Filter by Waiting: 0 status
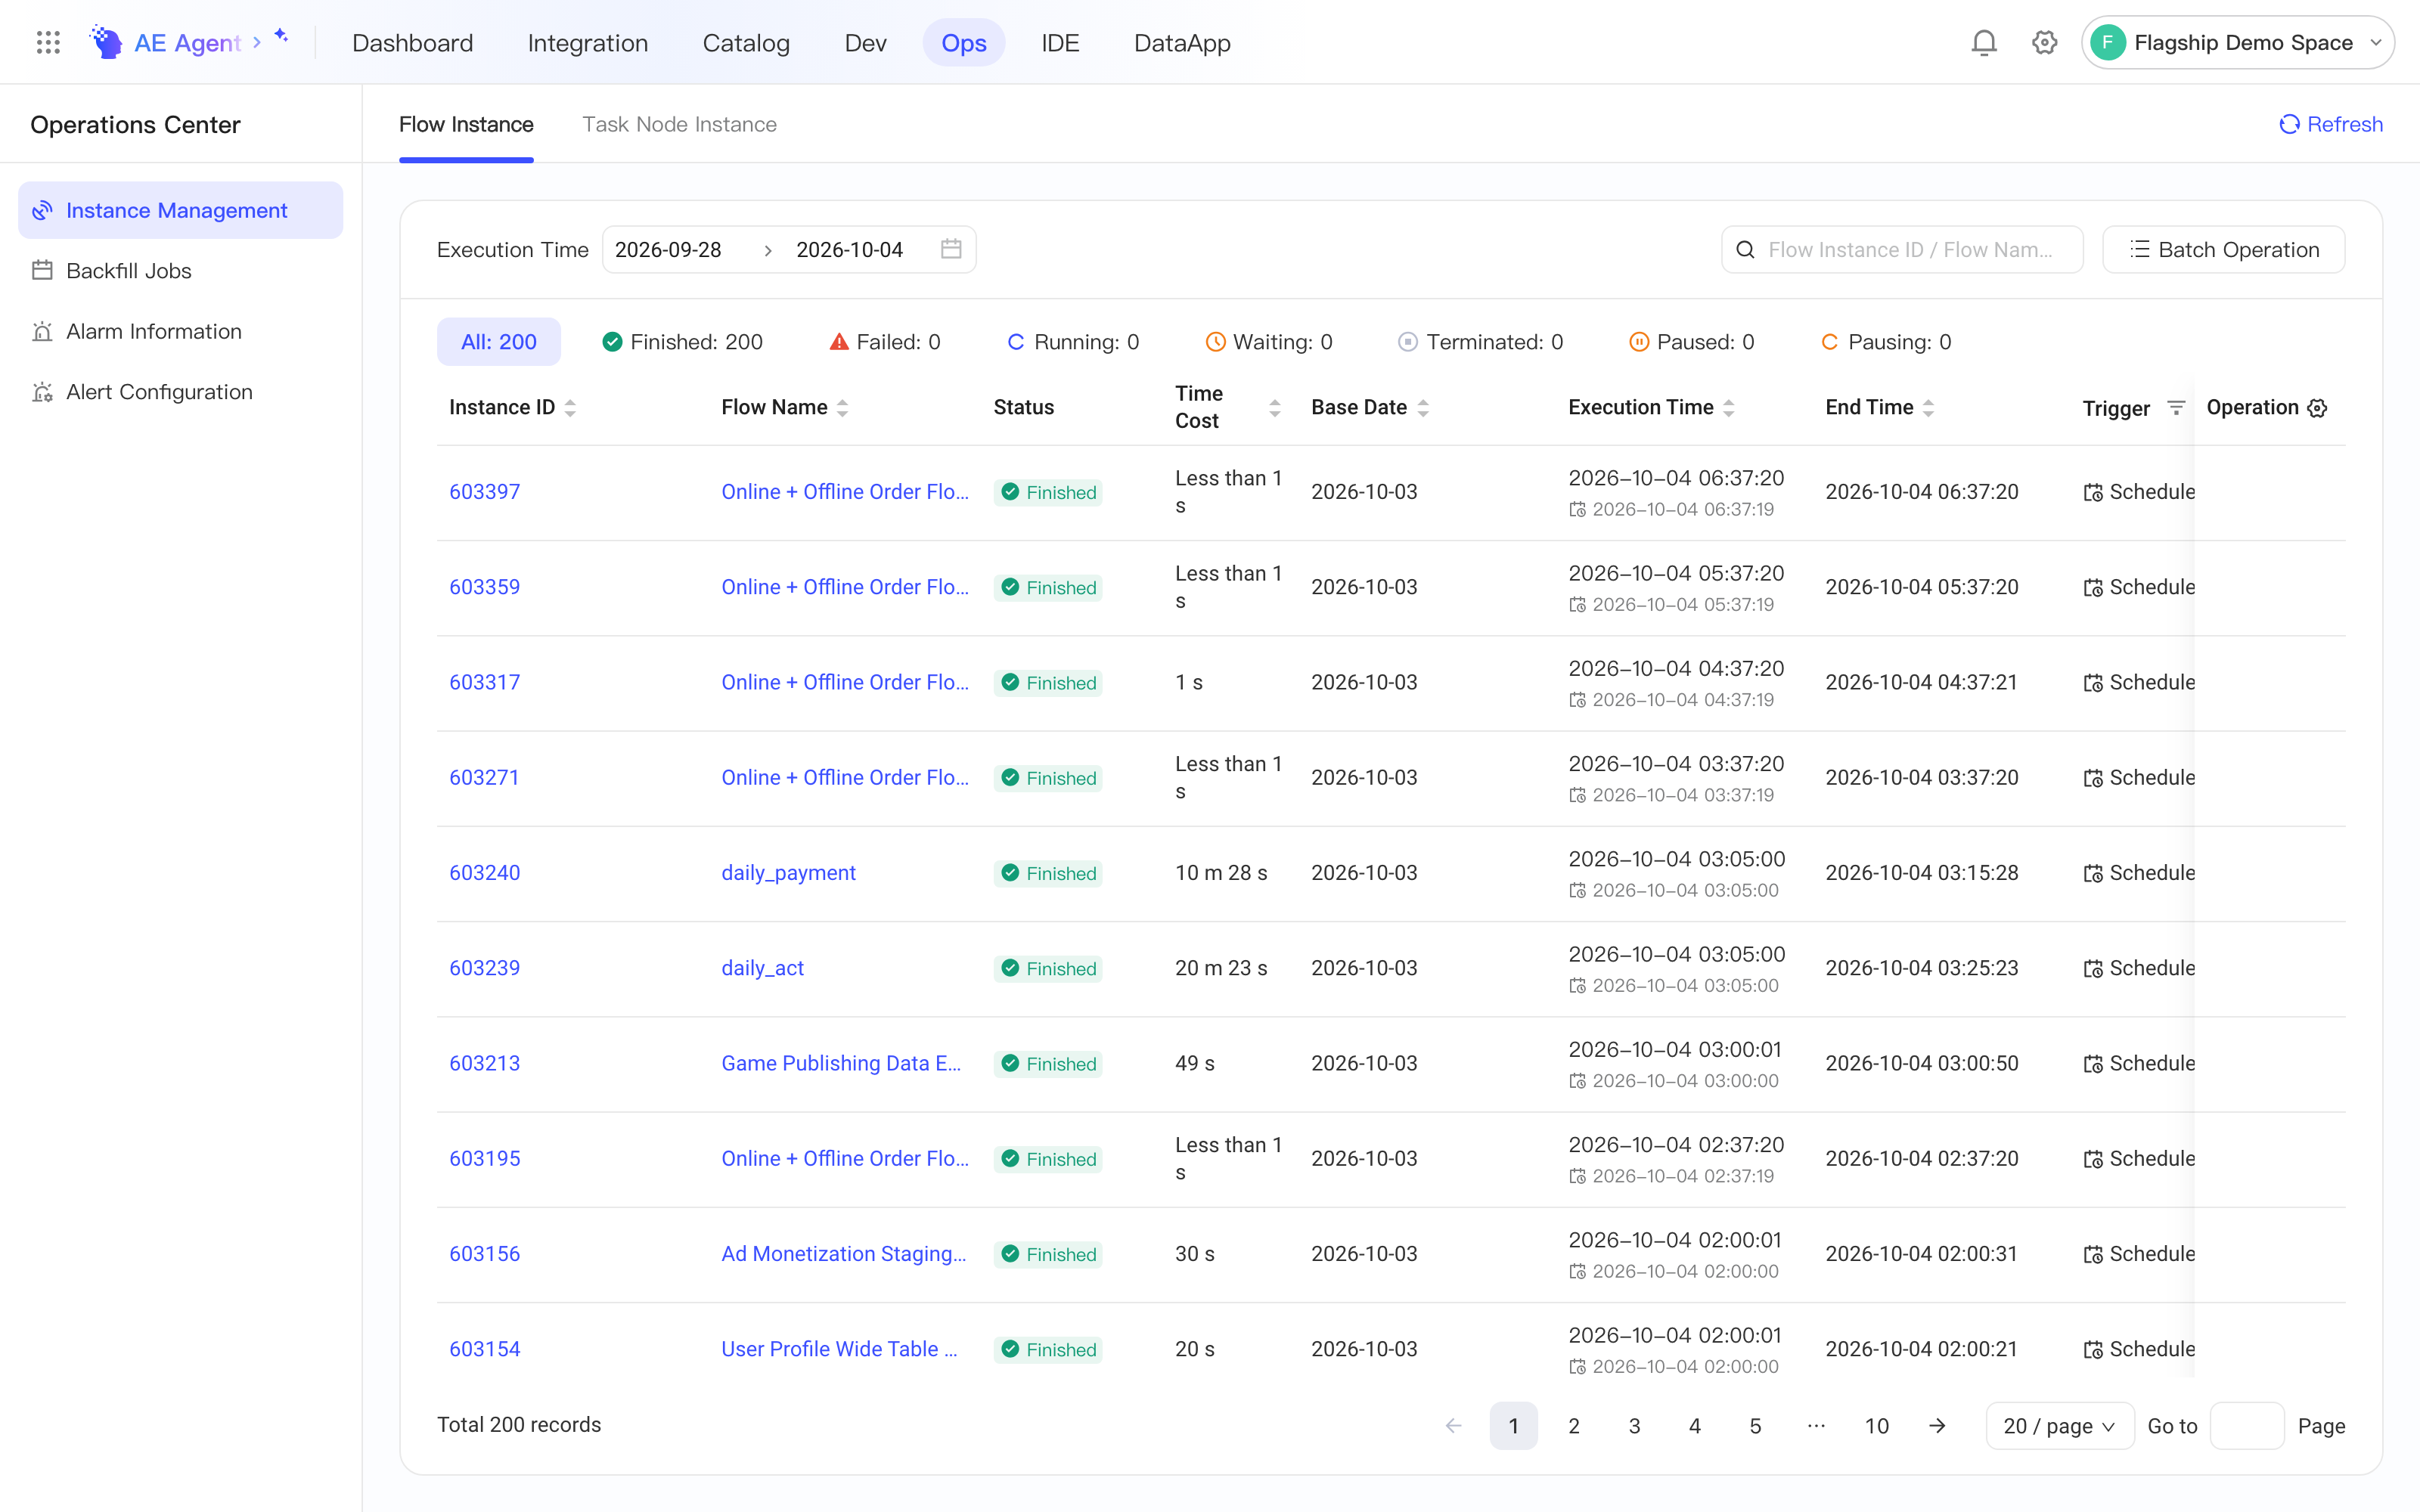Viewport: 2420px width, 1512px height. pyautogui.click(x=1268, y=342)
